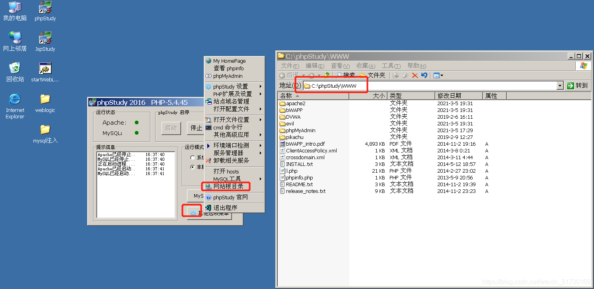
Task: Open the 工具(T) menu in Explorer
Action: 391,66
